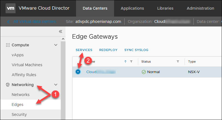Image resolution: width=222 pixels, height=120 pixels.
Task: Click the Compute section label
Action: 20,45
